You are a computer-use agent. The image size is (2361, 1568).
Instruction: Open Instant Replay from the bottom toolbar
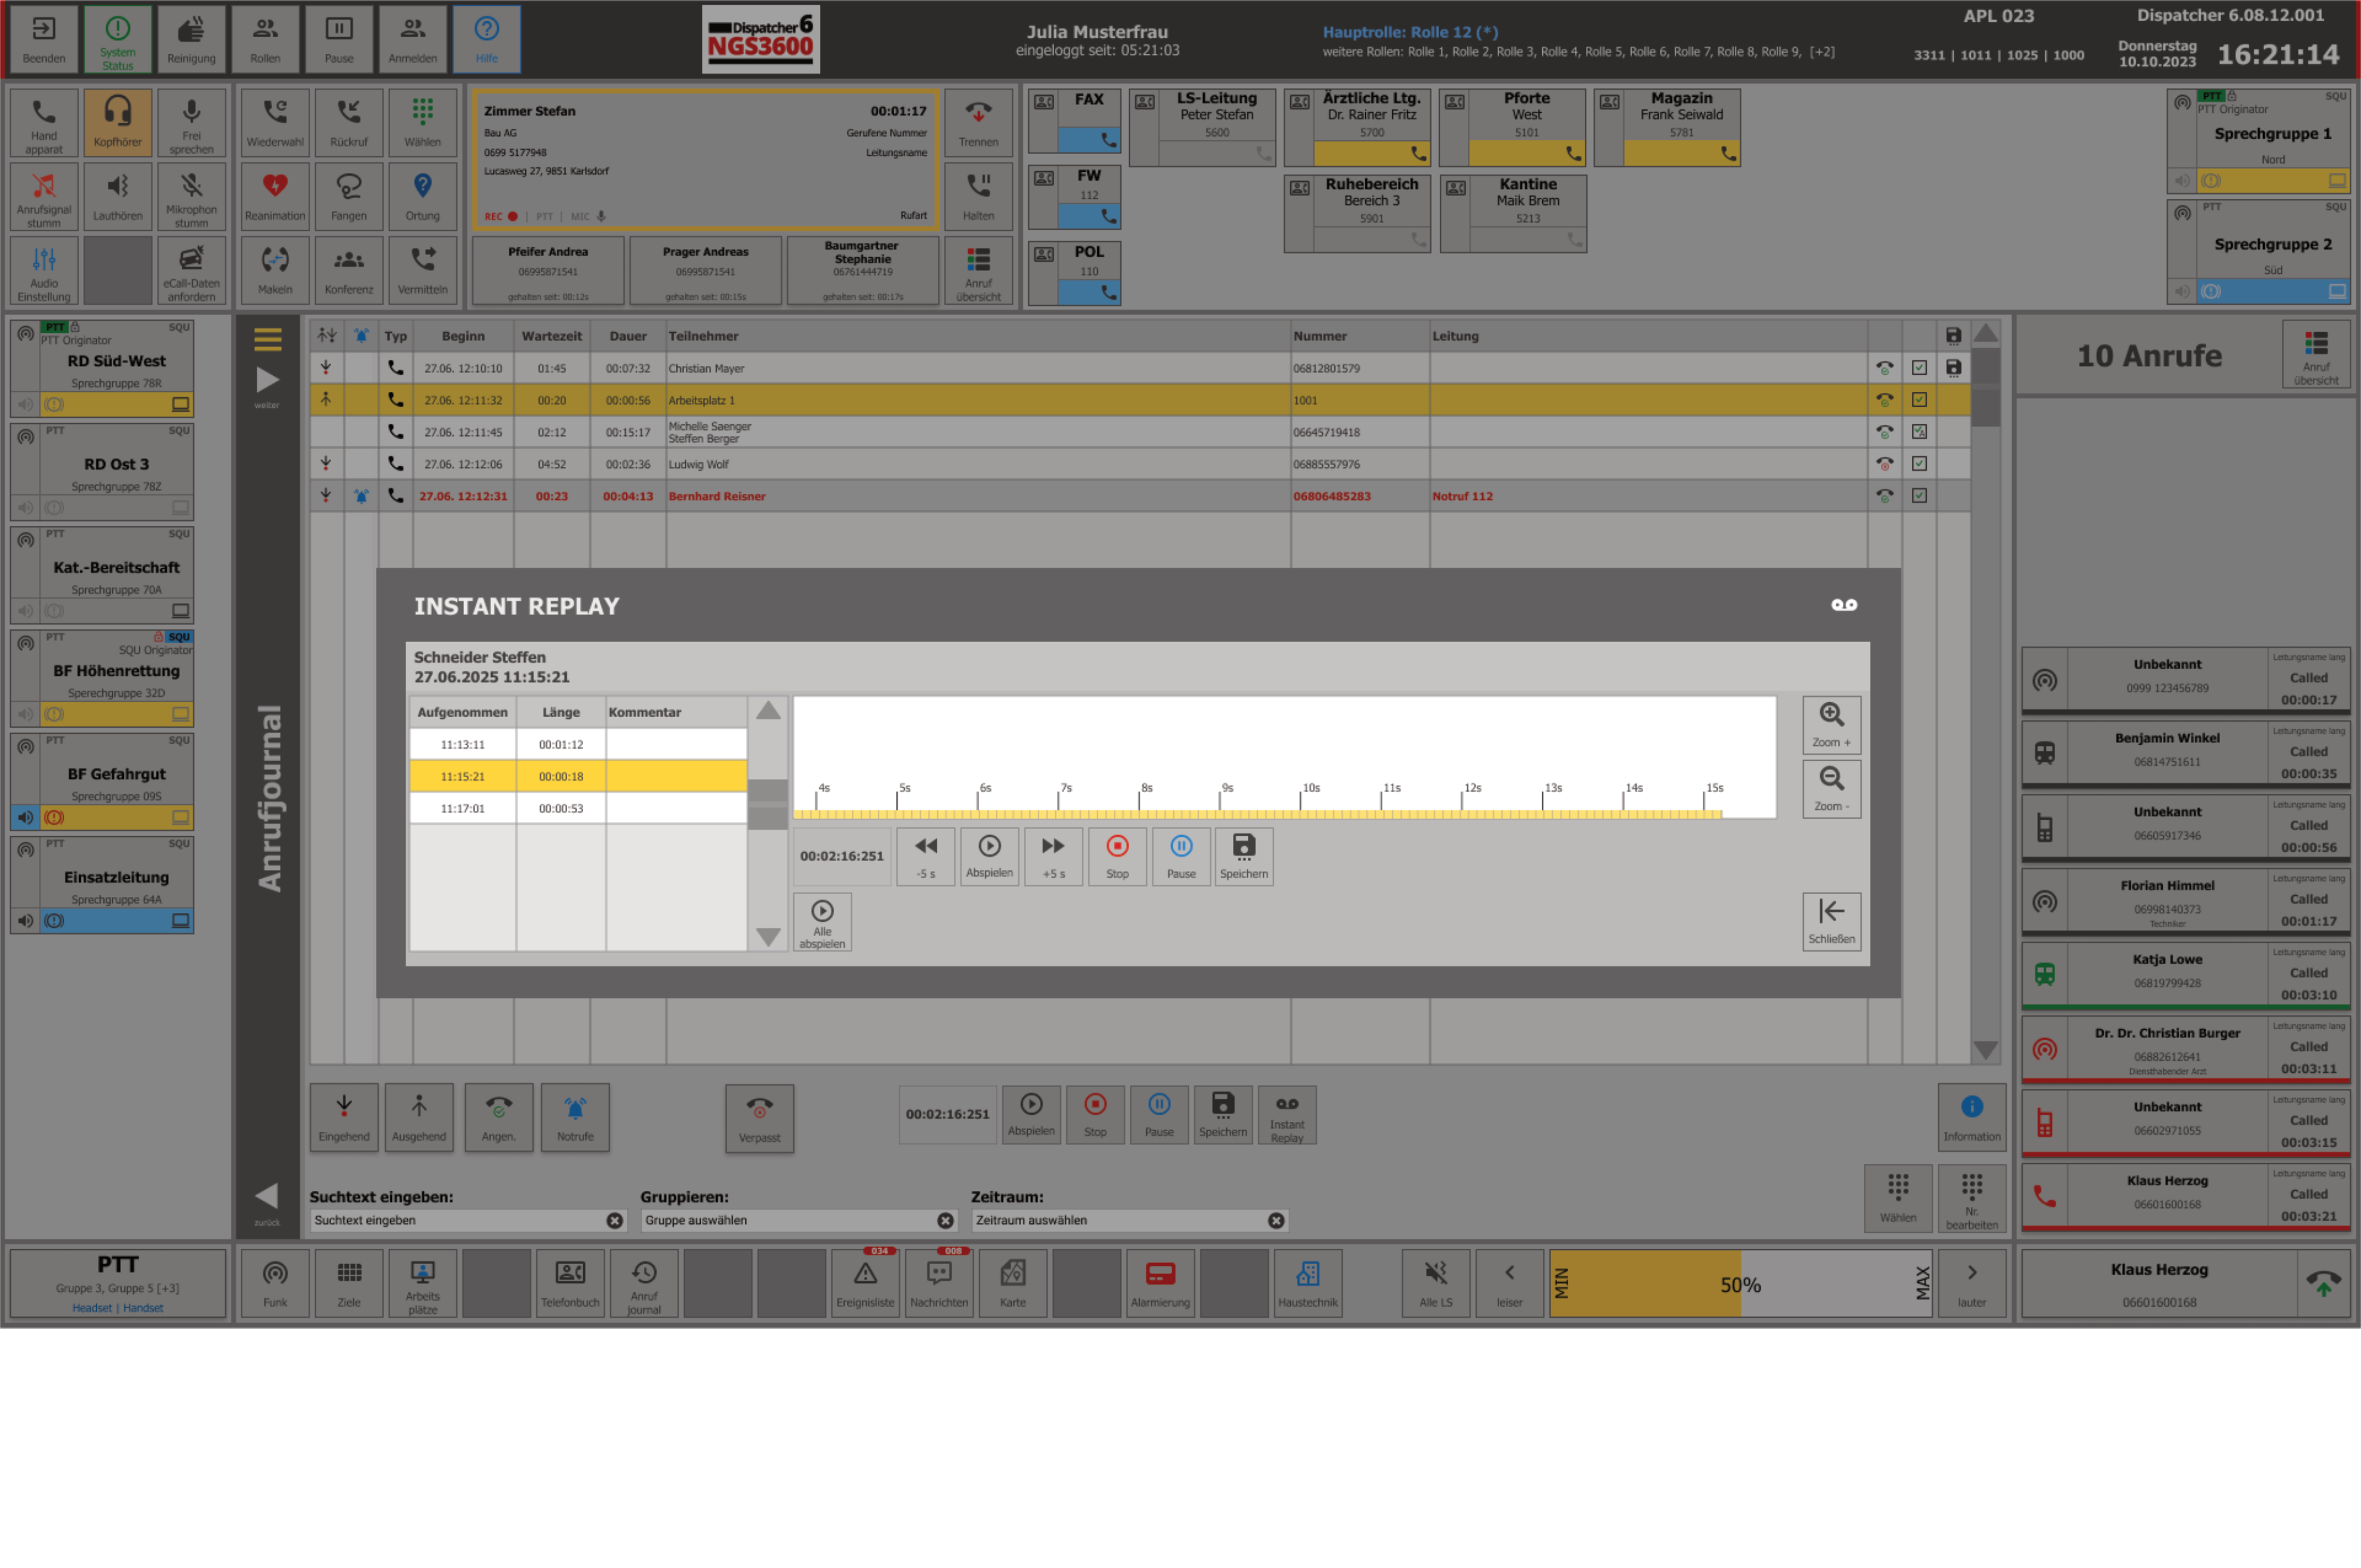point(1287,1115)
